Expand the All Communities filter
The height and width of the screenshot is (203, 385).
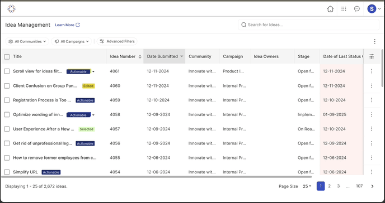tap(27, 41)
